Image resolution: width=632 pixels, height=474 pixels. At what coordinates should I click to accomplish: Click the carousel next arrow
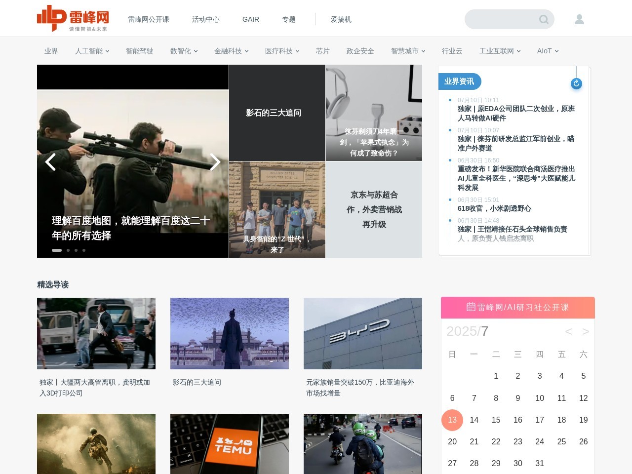coord(215,162)
